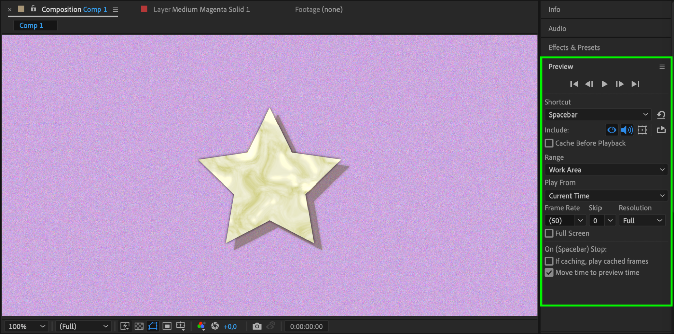Open Show Channel and color management settings
This screenshot has height=334, width=674.
coord(201,326)
